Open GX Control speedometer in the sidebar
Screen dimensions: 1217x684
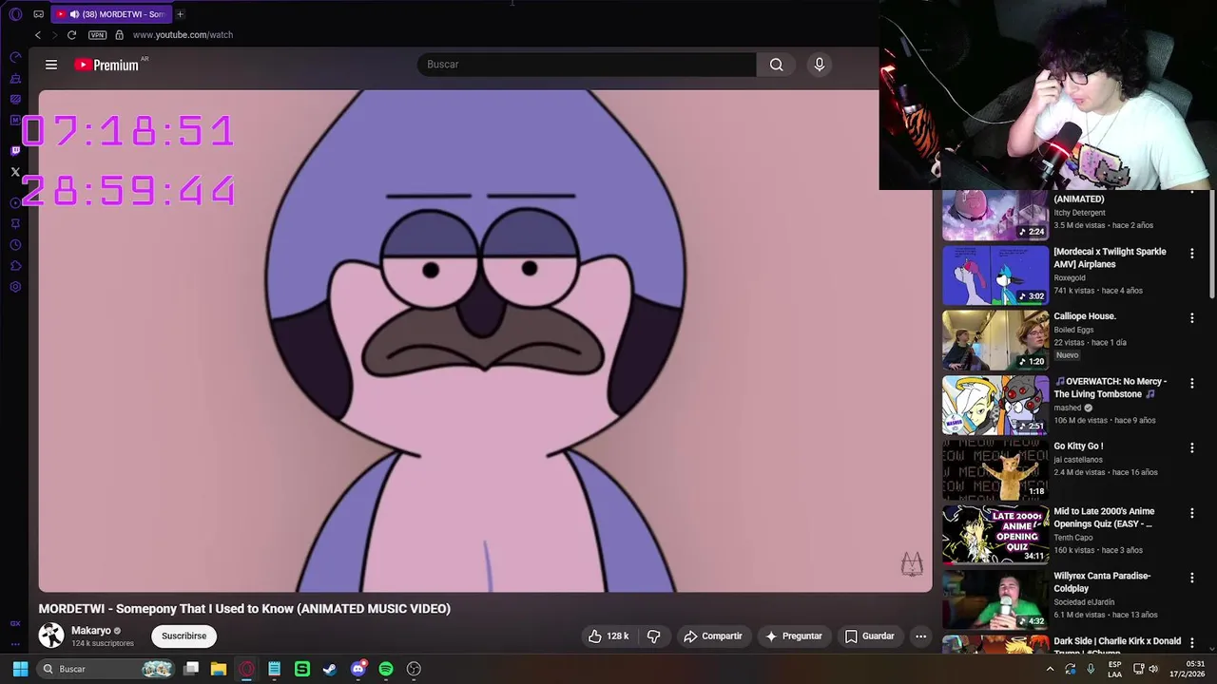click(x=15, y=57)
